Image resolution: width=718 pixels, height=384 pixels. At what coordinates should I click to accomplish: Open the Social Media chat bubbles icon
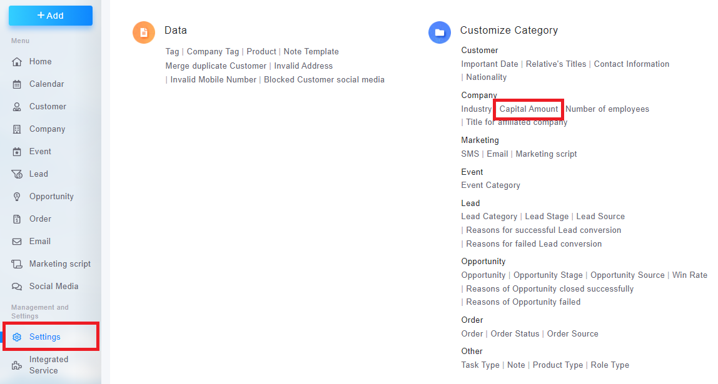(x=17, y=287)
